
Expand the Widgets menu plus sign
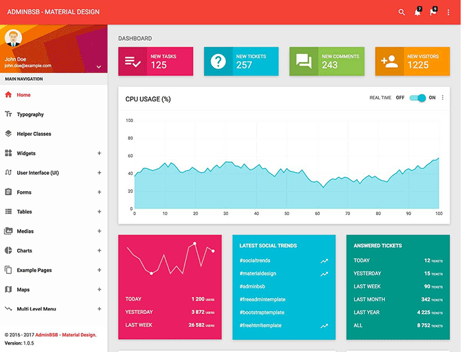pyautogui.click(x=100, y=154)
